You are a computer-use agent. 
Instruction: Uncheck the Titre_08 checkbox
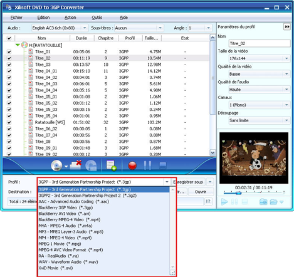(9, 142)
